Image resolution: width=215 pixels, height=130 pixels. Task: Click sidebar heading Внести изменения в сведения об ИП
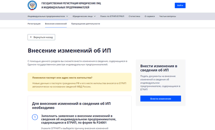pyautogui.click(x=159, y=68)
